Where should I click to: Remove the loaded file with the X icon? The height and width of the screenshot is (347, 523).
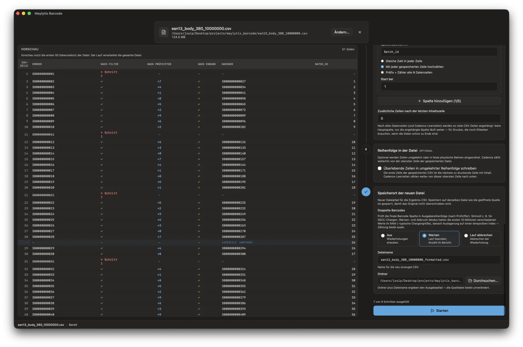click(360, 32)
